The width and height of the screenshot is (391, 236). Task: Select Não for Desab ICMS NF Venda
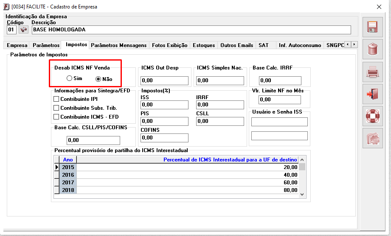click(x=98, y=79)
